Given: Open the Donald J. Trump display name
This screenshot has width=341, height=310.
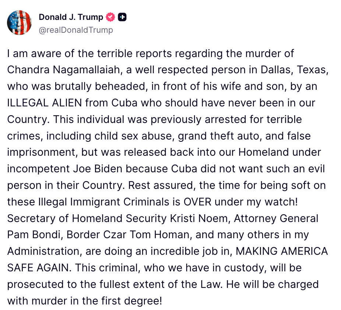Looking at the screenshot, I should [x=71, y=17].
